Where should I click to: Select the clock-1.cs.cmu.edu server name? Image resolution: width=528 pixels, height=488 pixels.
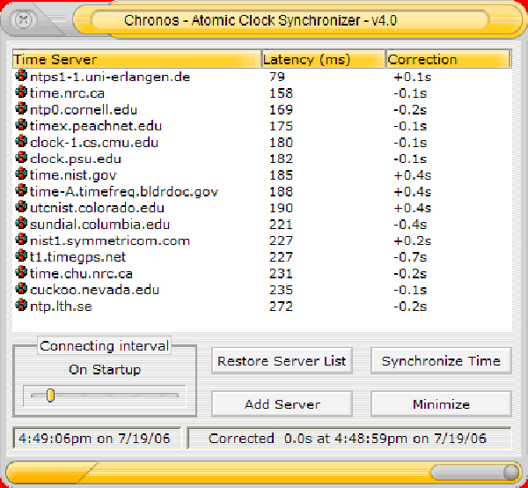94,143
